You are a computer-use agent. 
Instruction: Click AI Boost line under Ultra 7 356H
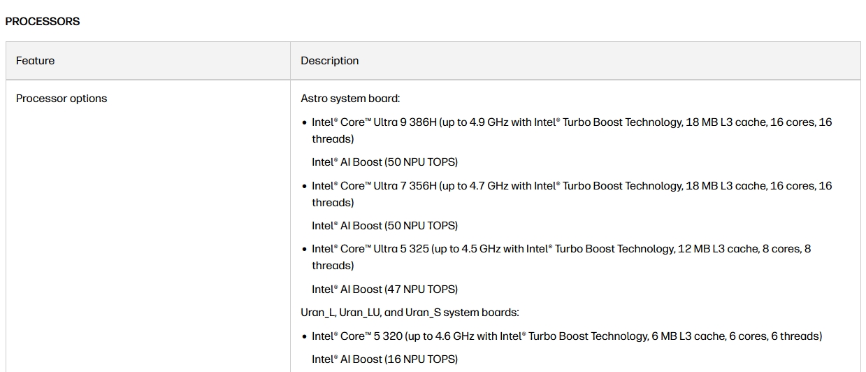pyautogui.click(x=385, y=226)
